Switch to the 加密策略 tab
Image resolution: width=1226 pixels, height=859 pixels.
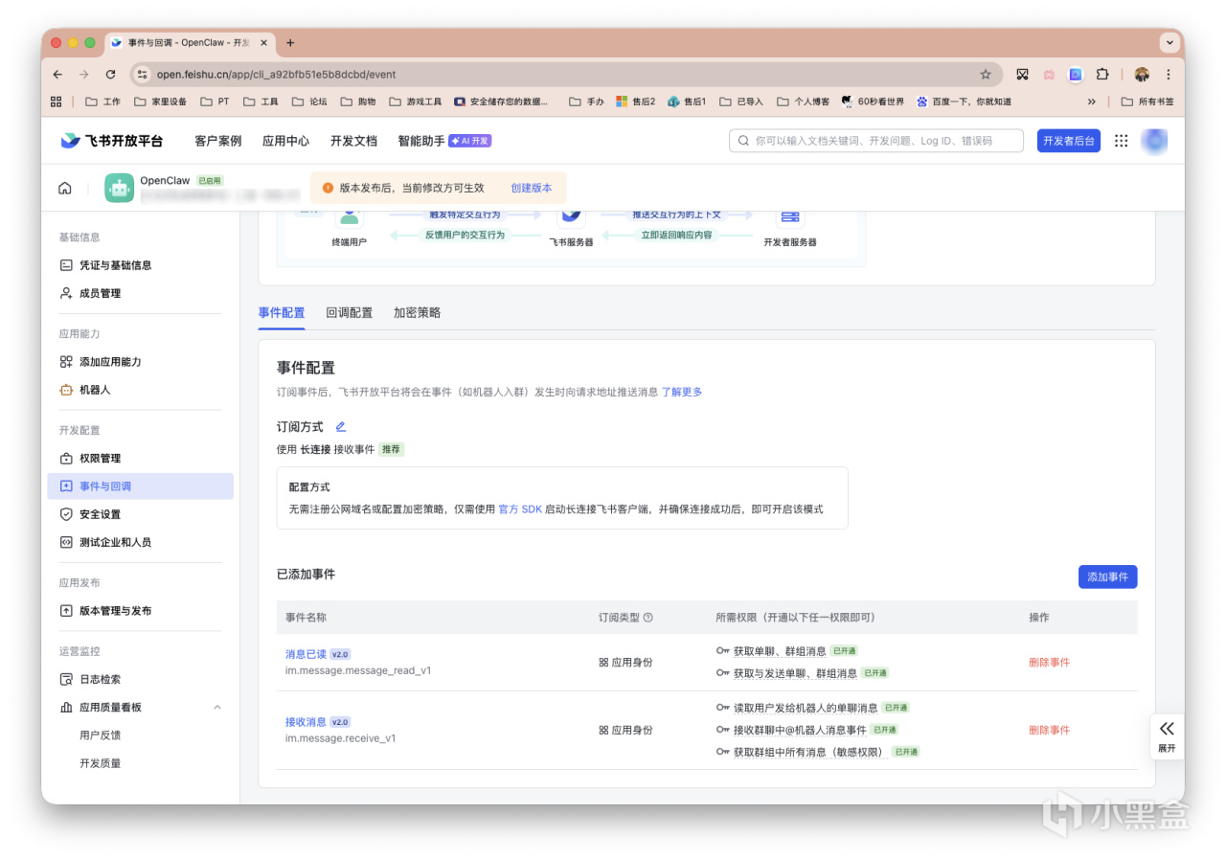tap(418, 313)
